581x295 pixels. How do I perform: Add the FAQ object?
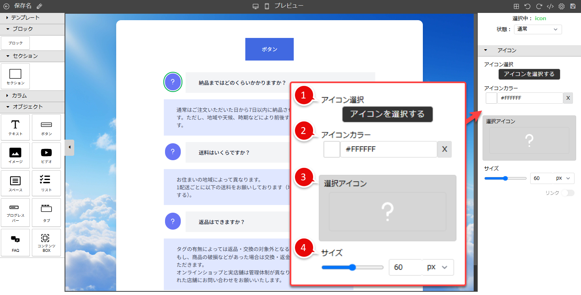(x=15, y=243)
